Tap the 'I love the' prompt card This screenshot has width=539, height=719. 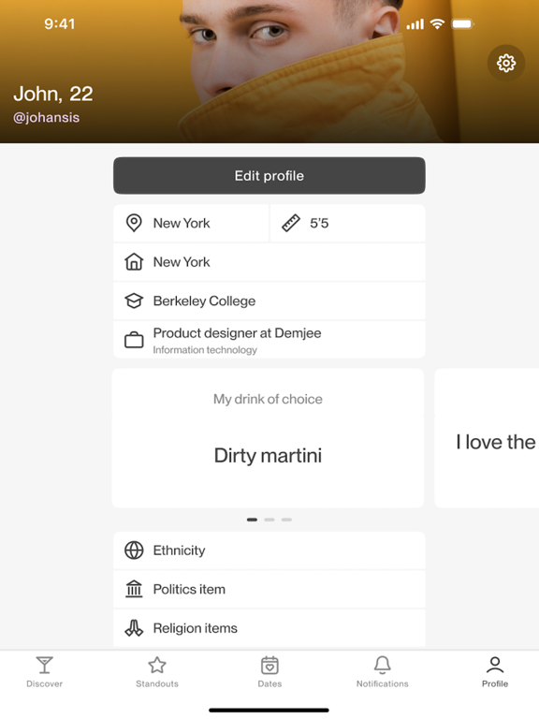coord(487,438)
